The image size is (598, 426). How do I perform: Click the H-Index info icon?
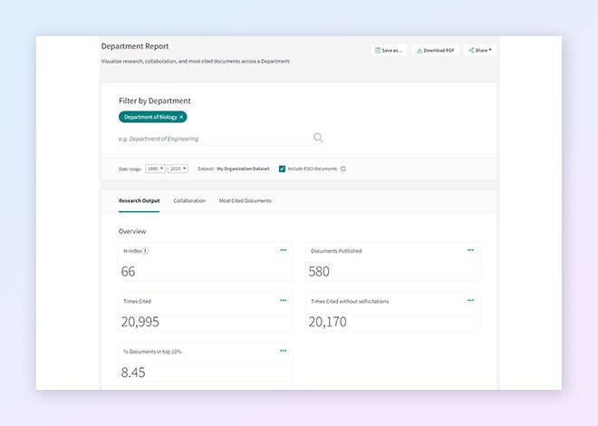coord(145,251)
